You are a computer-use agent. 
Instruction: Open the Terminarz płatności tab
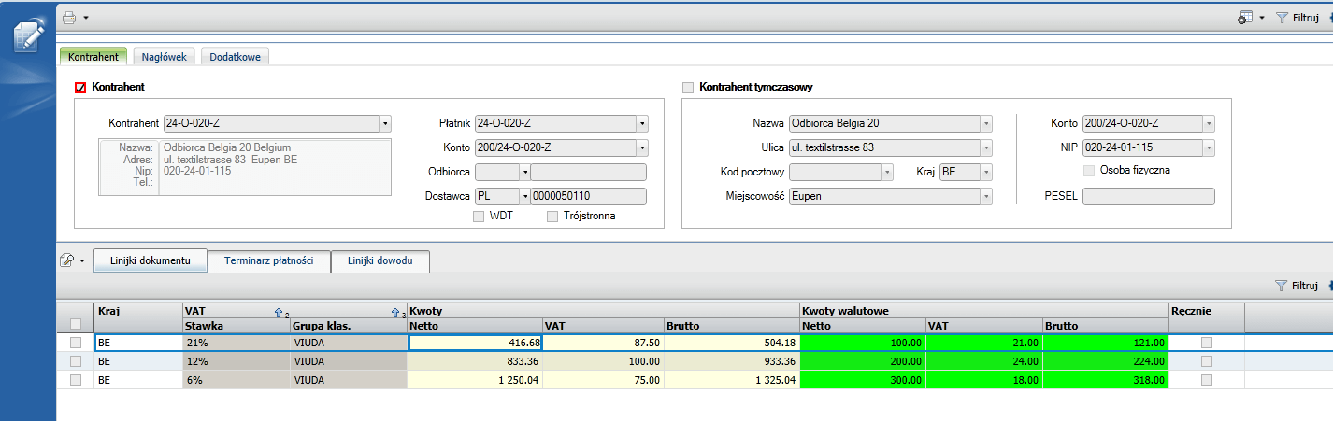pos(269,260)
